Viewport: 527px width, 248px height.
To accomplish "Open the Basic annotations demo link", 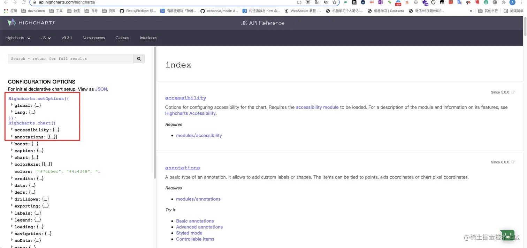I will tap(195, 221).
